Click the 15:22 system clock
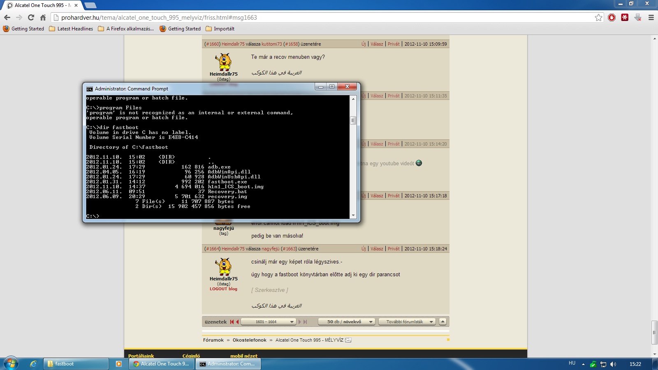Image resolution: width=658 pixels, height=370 pixels. click(x=635, y=364)
